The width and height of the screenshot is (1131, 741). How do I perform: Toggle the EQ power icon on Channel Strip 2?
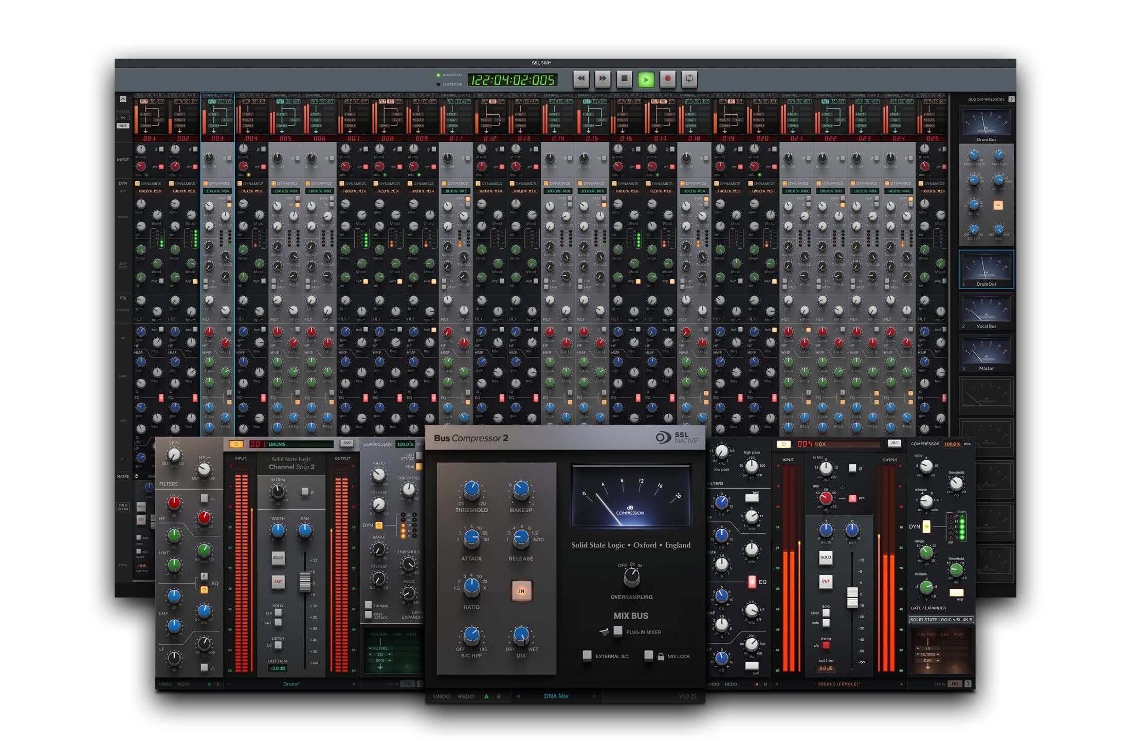(x=204, y=590)
